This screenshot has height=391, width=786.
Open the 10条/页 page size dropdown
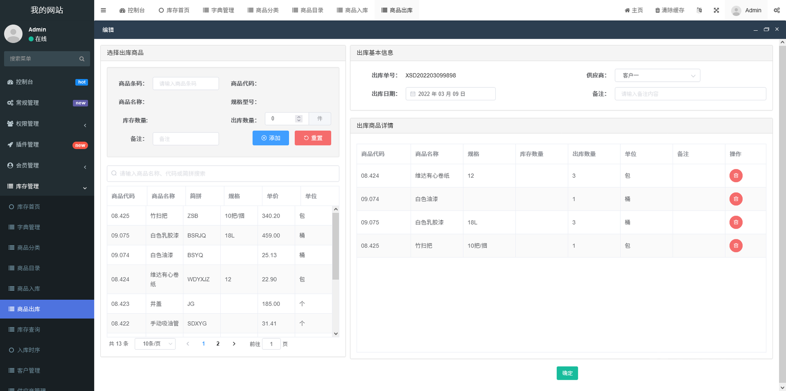point(155,344)
